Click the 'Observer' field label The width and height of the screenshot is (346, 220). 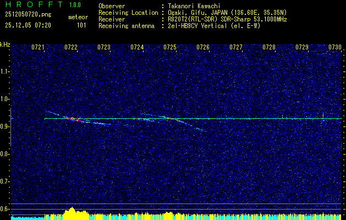click(112, 6)
